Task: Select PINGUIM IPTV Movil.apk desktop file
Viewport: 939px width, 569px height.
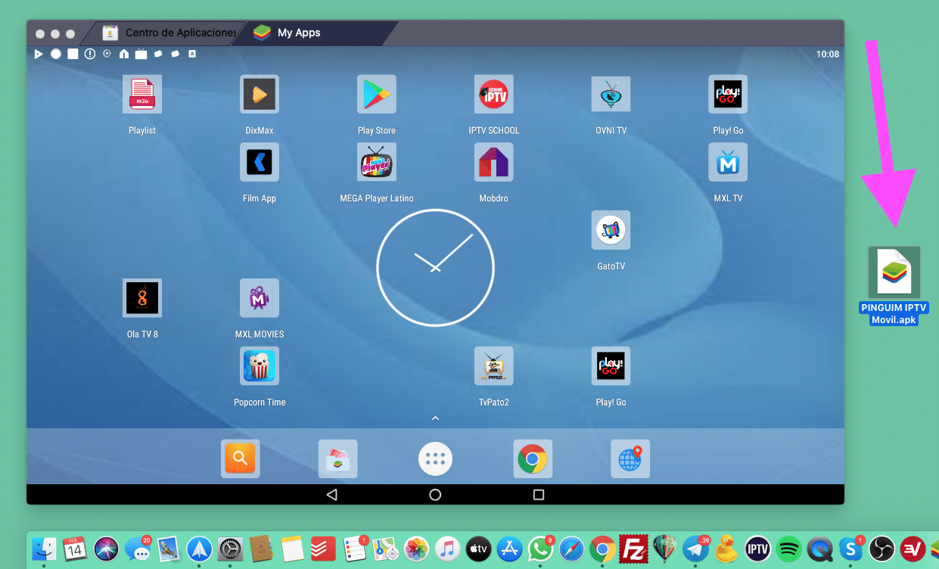Action: click(x=894, y=284)
